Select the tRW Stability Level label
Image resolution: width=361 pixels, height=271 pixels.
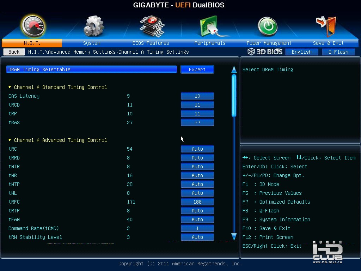click(35, 237)
